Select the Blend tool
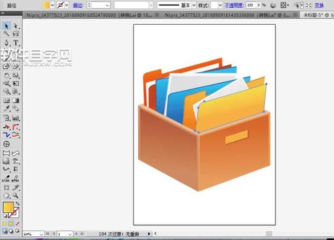The image size is (334, 240). click(x=16, y=108)
